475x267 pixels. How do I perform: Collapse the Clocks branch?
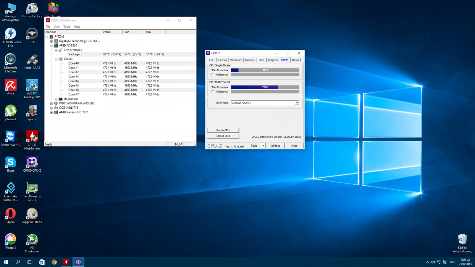(x=56, y=59)
